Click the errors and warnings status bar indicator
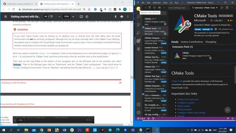This screenshot has width=236, height=133. click(x=141, y=119)
